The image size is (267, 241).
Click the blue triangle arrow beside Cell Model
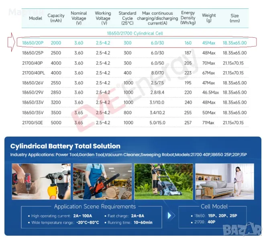click(x=169, y=216)
